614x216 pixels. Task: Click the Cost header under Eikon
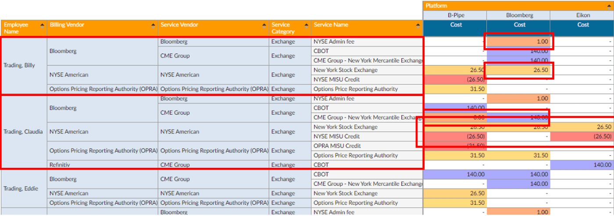click(582, 28)
